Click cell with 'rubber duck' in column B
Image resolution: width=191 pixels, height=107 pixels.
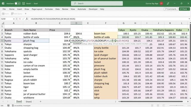click(x=36, y=34)
